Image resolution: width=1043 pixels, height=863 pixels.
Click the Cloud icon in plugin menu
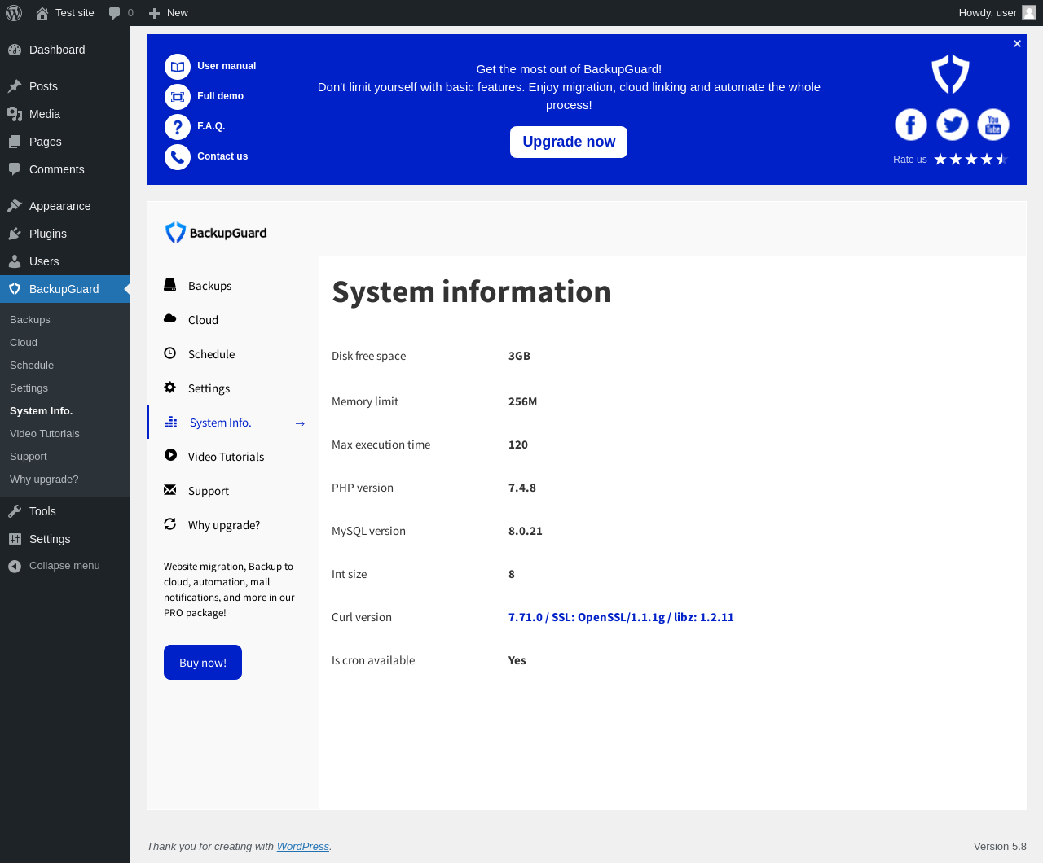point(170,318)
